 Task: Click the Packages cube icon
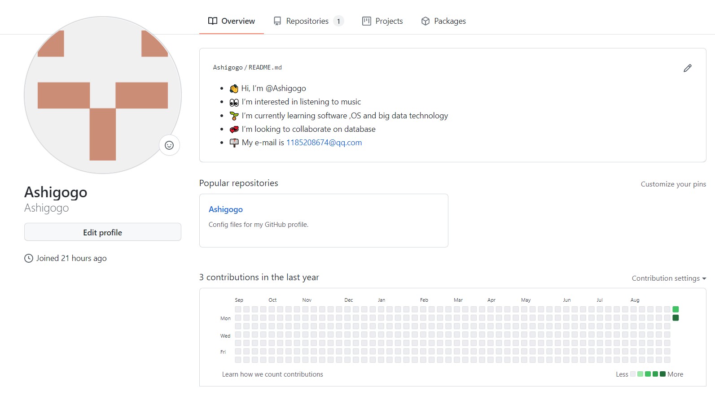[x=425, y=21]
